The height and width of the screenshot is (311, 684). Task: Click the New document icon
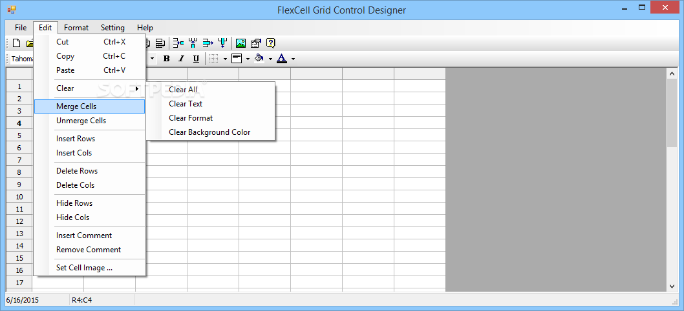17,43
